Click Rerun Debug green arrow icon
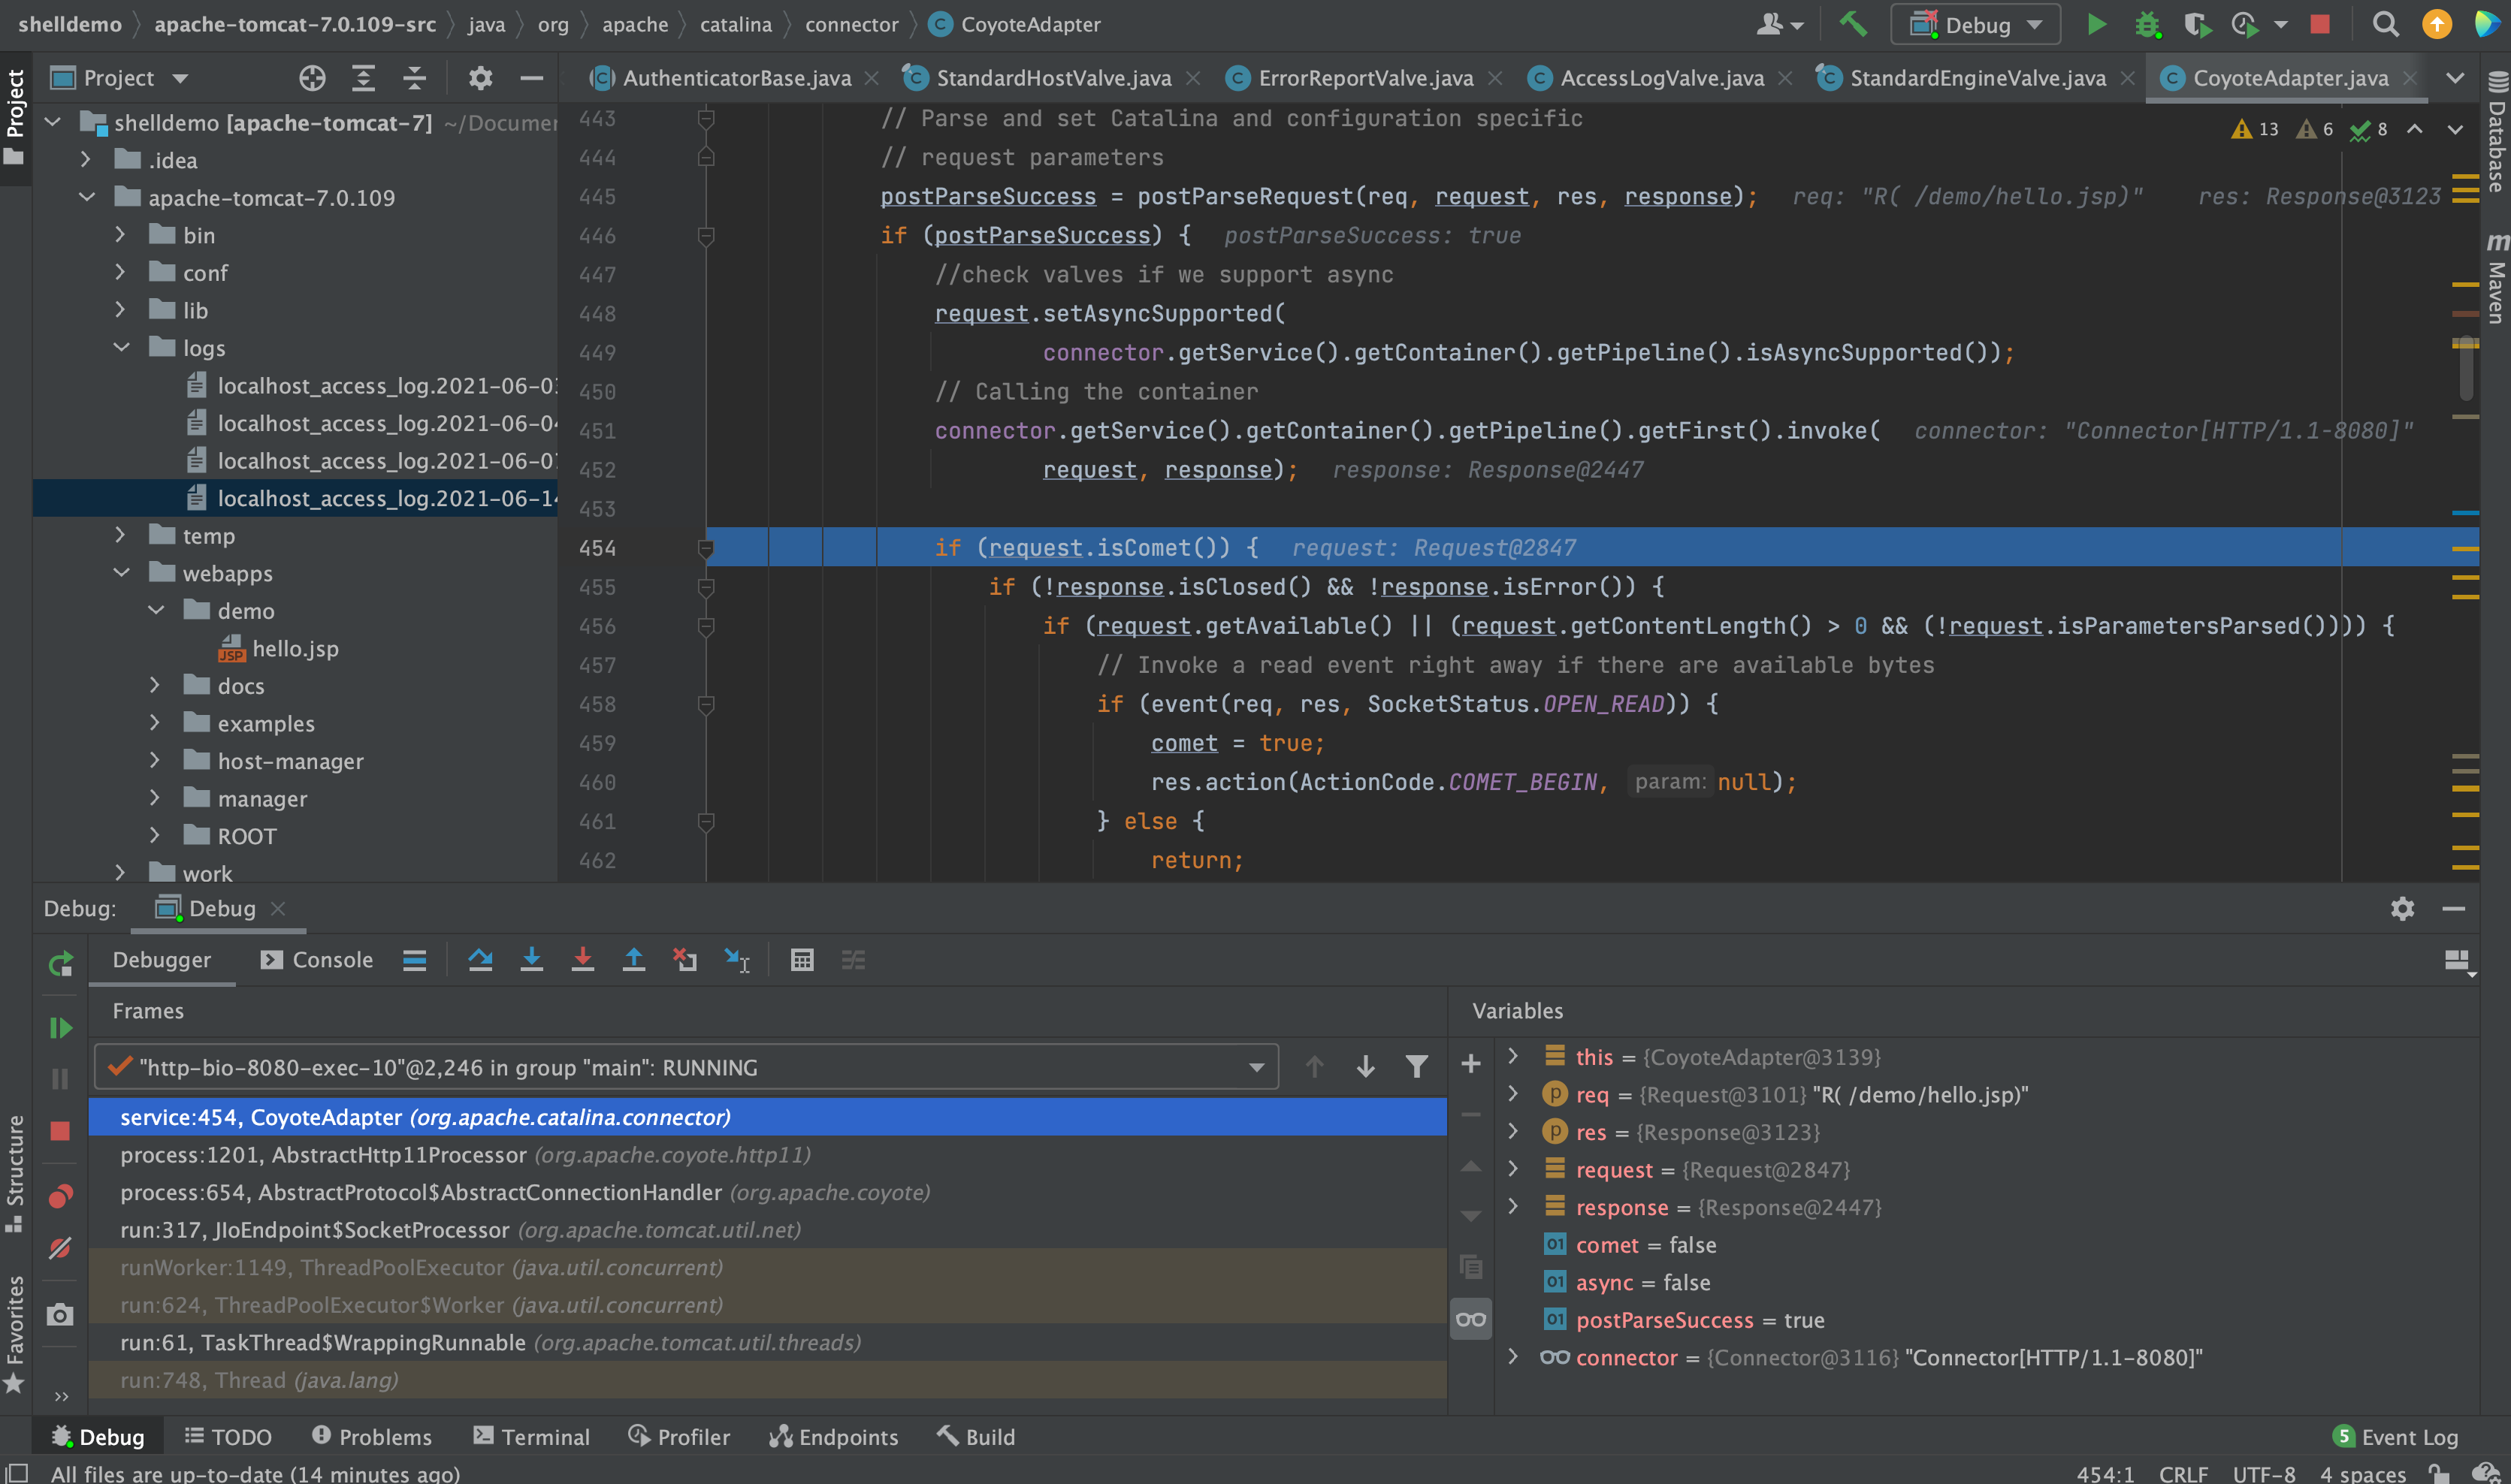Image resolution: width=2511 pixels, height=1484 pixels. click(60, 963)
